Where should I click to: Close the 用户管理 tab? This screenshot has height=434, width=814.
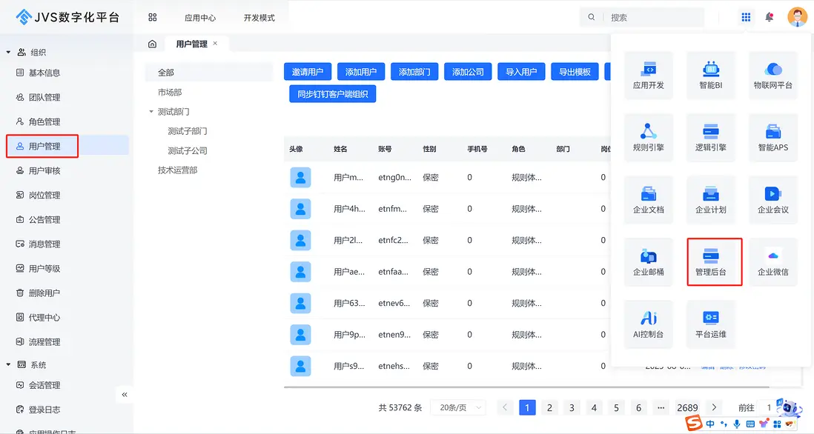[x=215, y=44]
